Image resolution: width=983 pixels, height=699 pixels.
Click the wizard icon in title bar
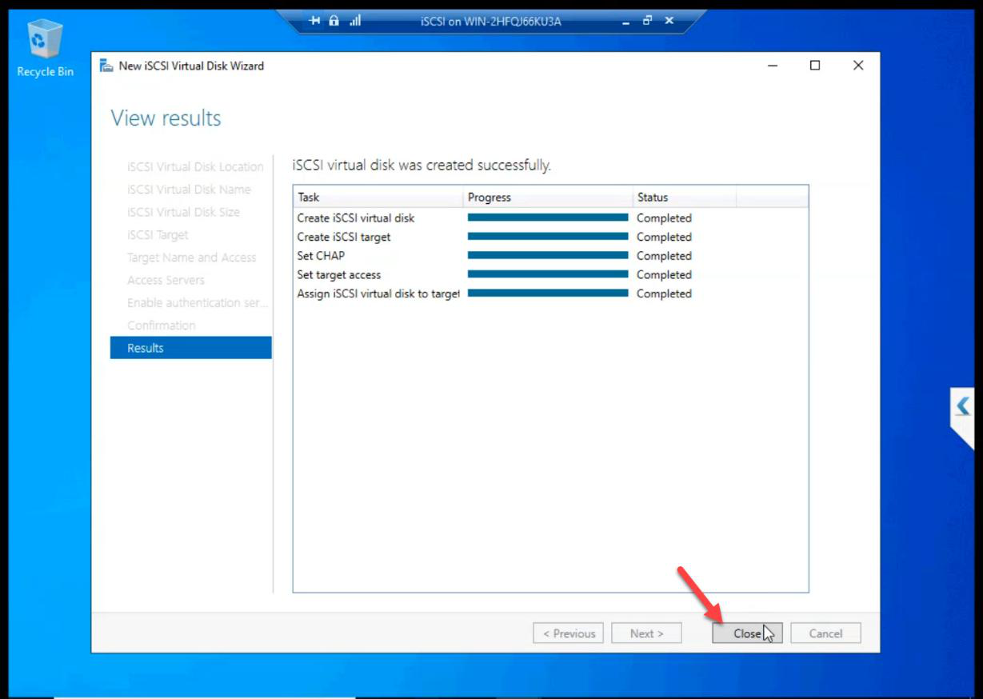[x=106, y=66]
